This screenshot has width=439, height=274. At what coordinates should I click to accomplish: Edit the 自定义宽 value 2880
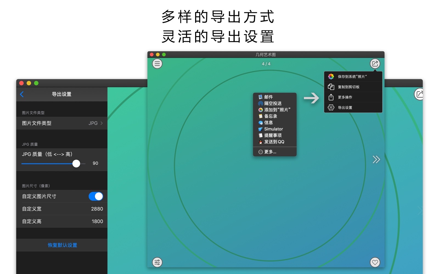click(x=97, y=209)
